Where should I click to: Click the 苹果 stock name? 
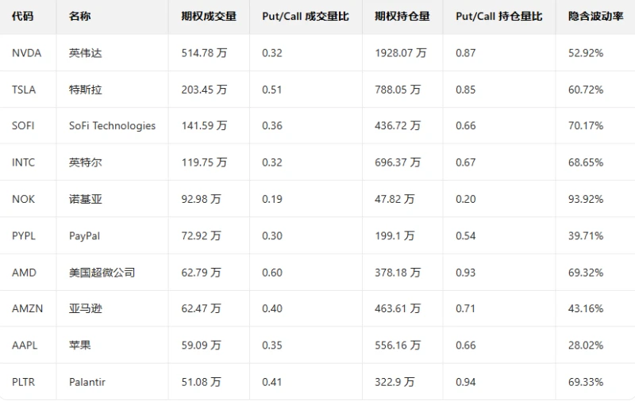tap(79, 346)
